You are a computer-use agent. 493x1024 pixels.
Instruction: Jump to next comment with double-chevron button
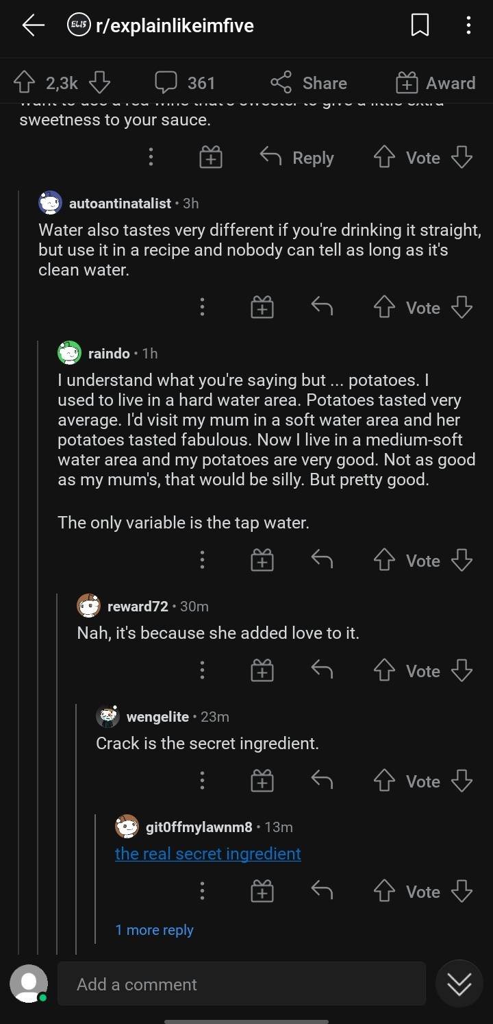point(459,984)
